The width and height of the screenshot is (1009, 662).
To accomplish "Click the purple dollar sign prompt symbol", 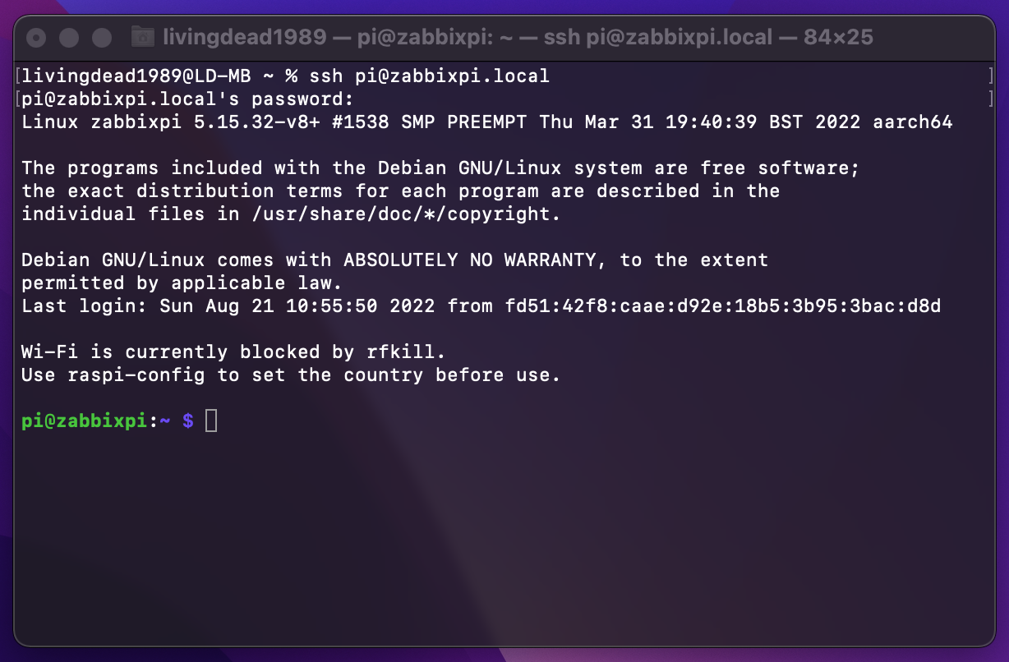I will [188, 421].
